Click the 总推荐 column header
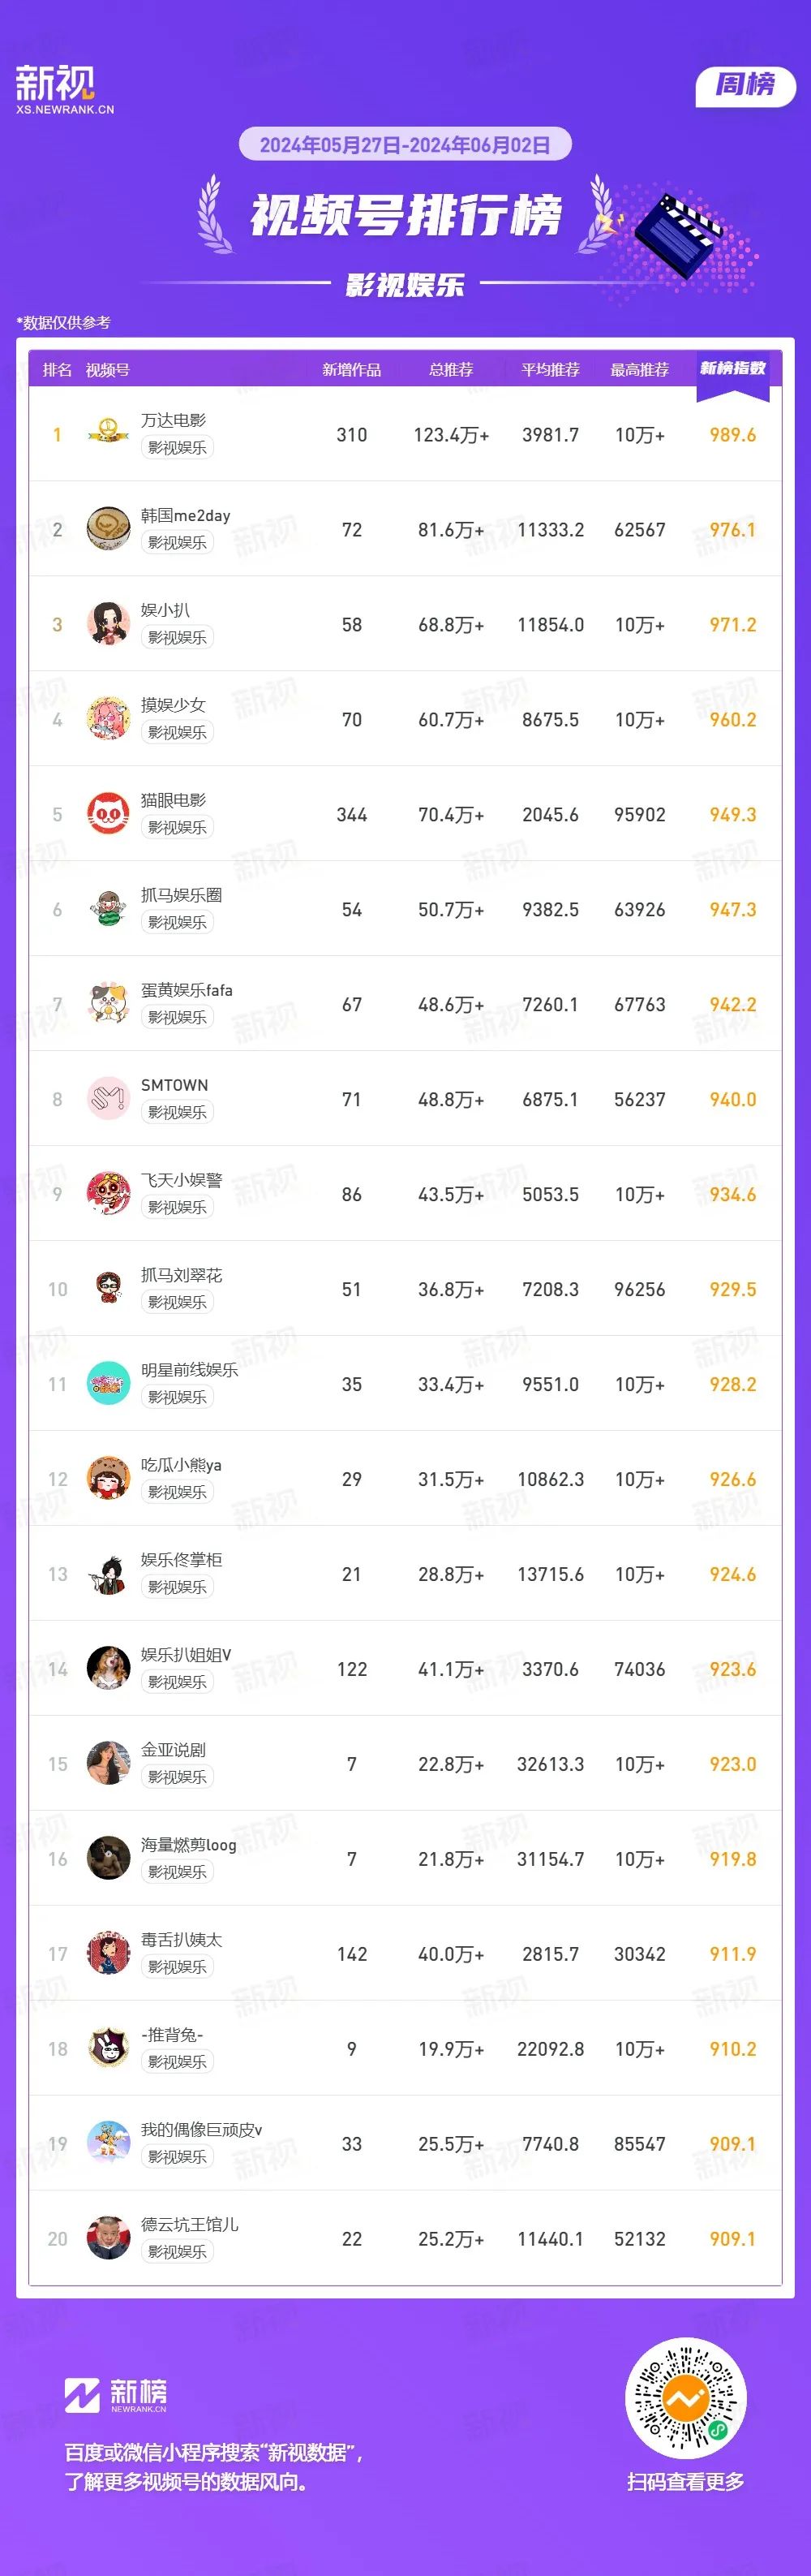The height and width of the screenshot is (2576, 811). pos(450,370)
